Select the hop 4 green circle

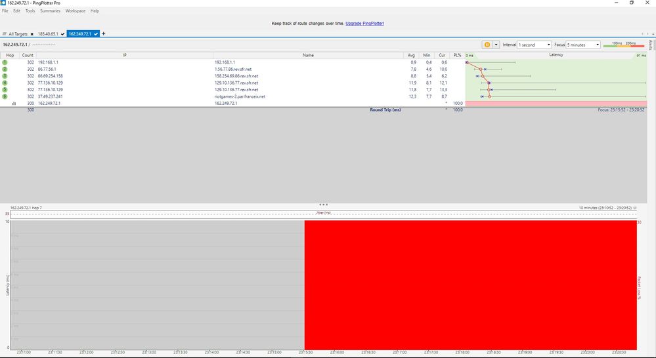click(x=5, y=83)
